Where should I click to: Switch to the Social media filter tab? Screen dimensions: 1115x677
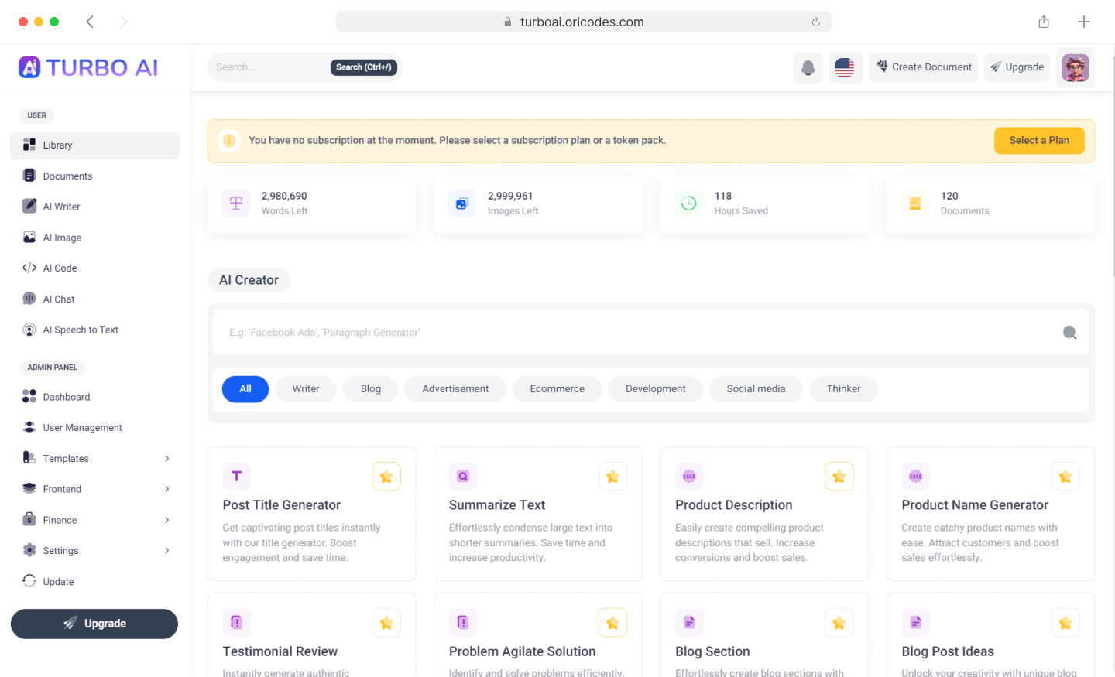tap(755, 389)
